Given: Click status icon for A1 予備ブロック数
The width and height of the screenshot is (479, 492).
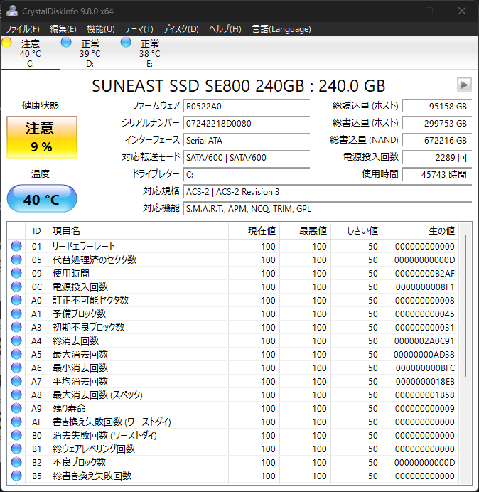Looking at the screenshot, I should pos(16,314).
